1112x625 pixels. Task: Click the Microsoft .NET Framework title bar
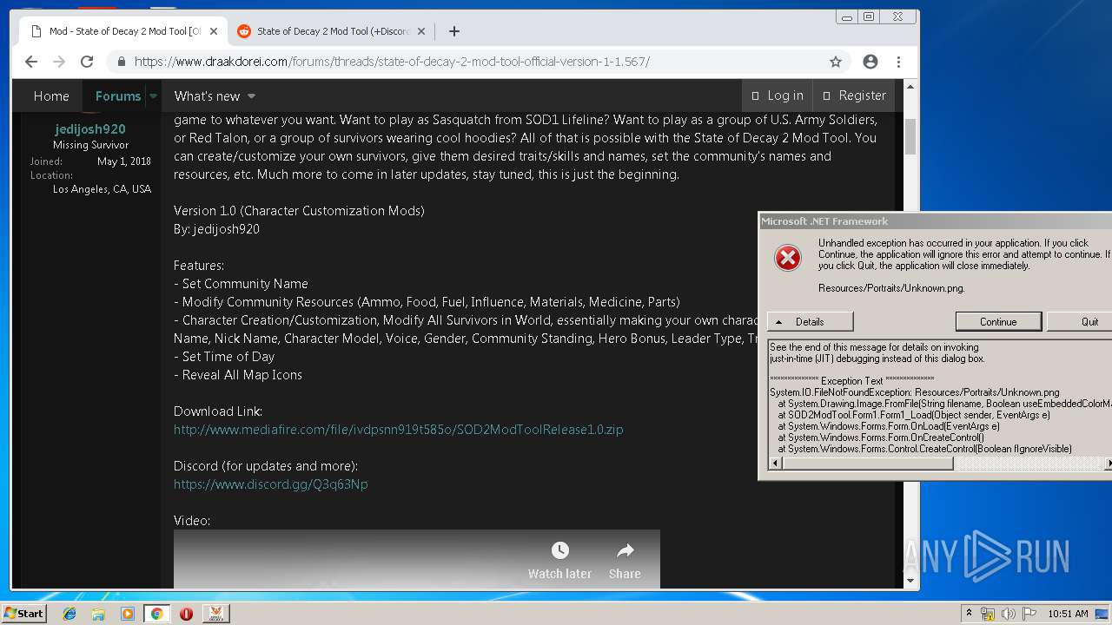pos(935,221)
